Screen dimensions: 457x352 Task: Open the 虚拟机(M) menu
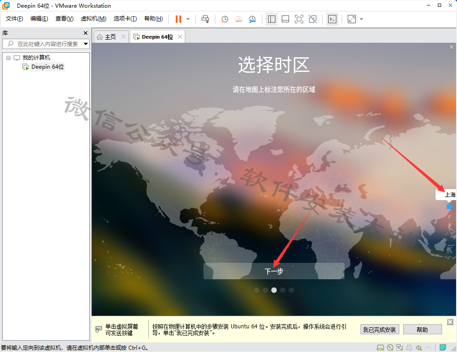[93, 19]
